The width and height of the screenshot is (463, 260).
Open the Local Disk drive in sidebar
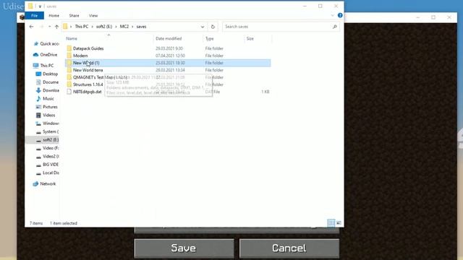coord(51,173)
